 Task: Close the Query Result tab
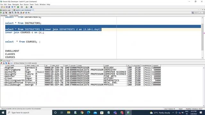(x=12, y=61)
